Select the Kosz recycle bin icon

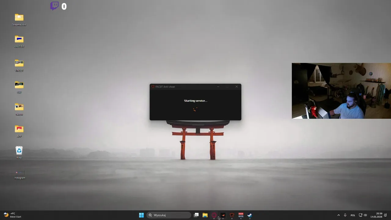pos(19,152)
